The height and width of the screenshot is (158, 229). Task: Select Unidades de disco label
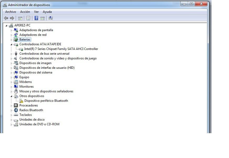click(x=32, y=120)
